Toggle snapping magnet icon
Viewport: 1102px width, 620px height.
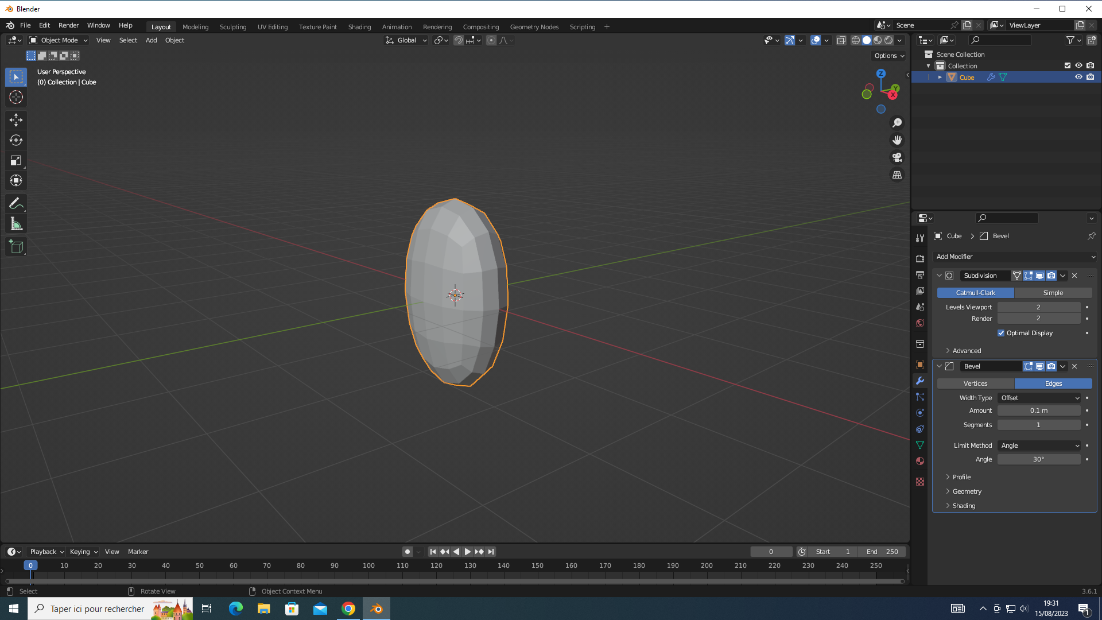tap(459, 40)
